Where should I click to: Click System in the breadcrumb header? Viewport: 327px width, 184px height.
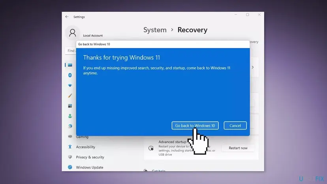pos(155,30)
